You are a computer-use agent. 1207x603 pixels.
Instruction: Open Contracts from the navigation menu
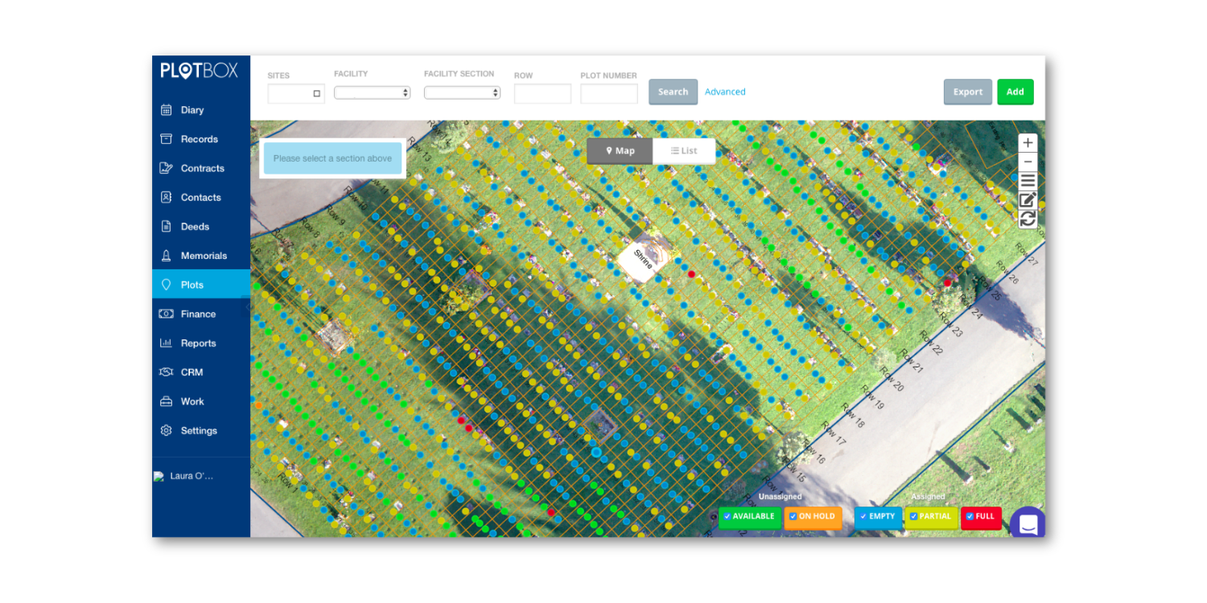point(202,168)
